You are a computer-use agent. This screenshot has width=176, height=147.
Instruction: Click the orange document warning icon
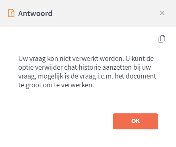coord(11,13)
